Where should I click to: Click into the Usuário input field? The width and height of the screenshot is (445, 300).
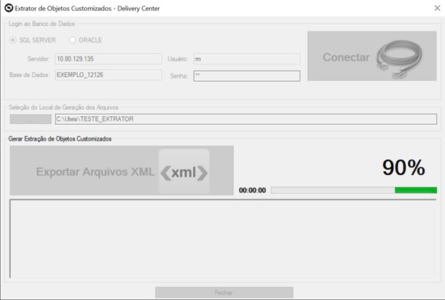pyautogui.click(x=246, y=59)
